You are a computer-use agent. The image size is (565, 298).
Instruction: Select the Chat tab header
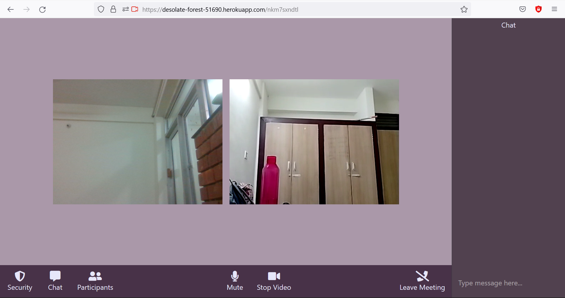pyautogui.click(x=508, y=25)
